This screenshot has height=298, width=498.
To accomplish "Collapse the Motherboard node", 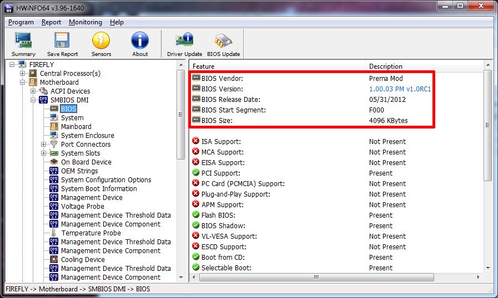I will [x=22, y=82].
